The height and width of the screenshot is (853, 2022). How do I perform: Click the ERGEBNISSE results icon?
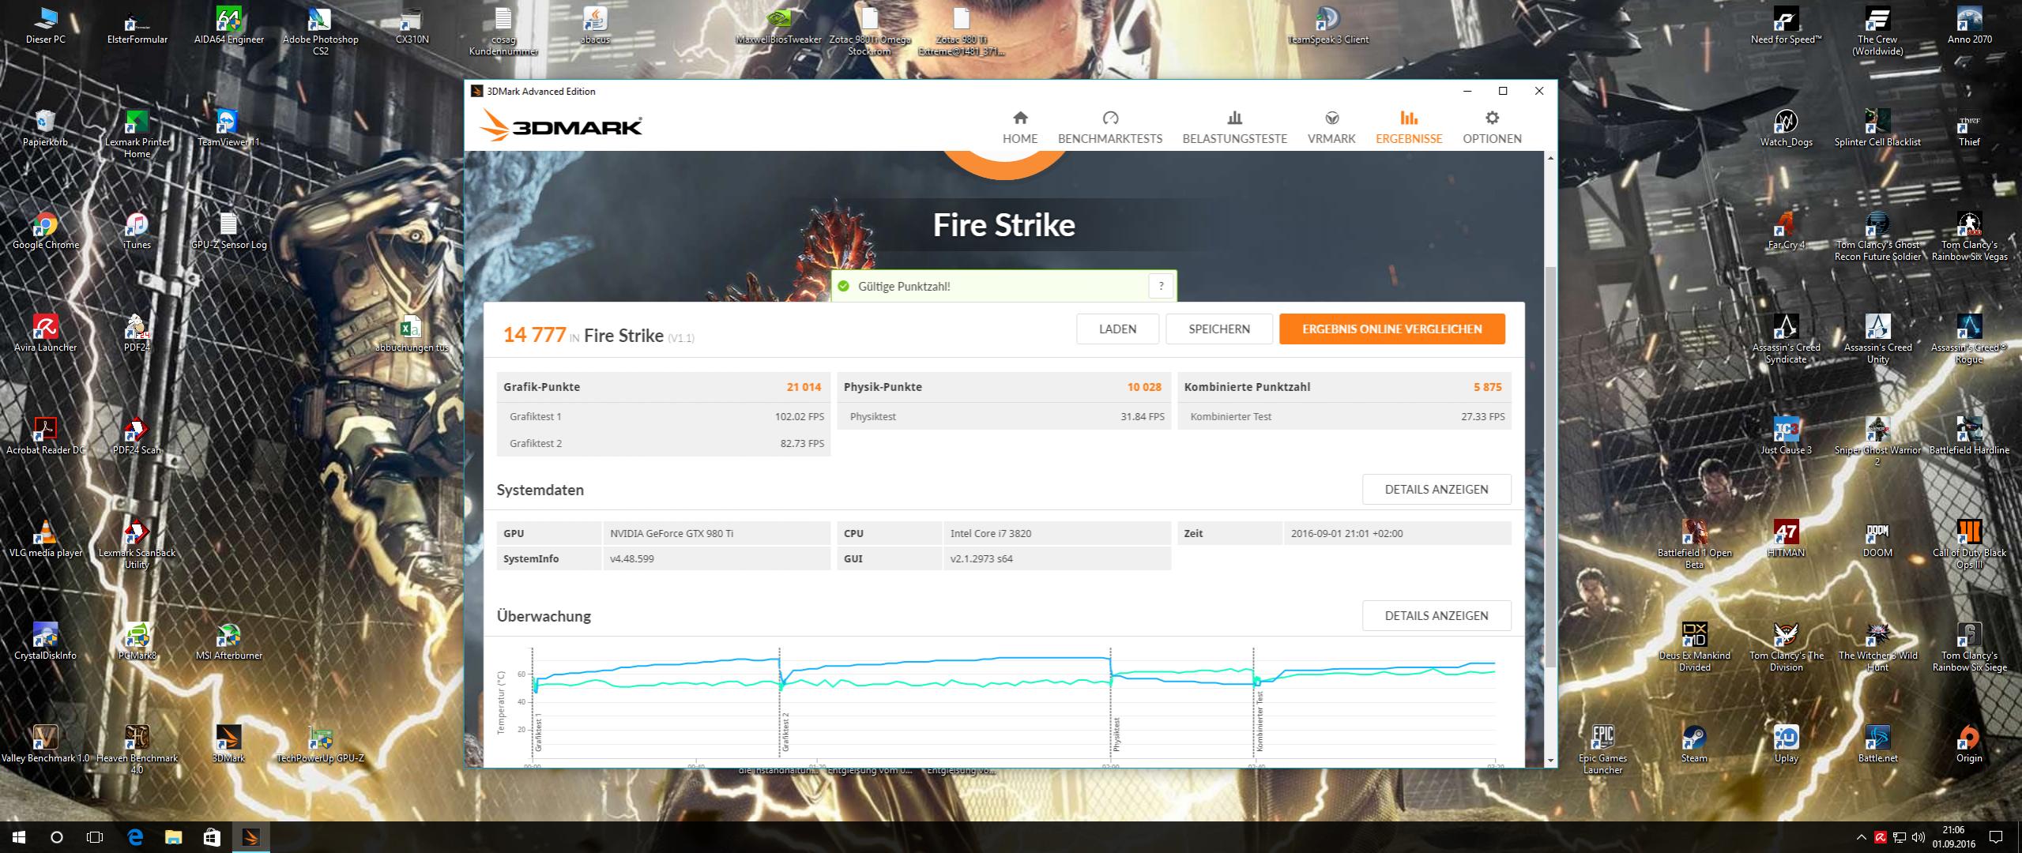(x=1408, y=118)
